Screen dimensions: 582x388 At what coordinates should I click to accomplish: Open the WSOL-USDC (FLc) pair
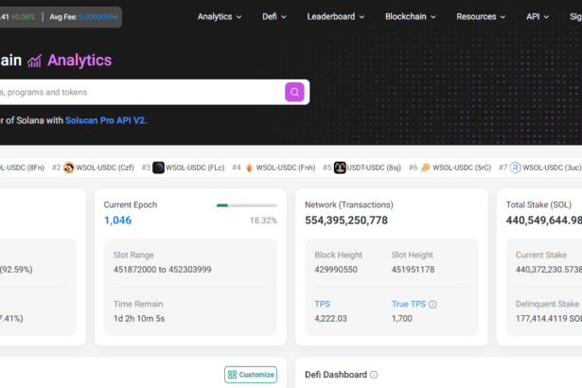click(x=195, y=168)
